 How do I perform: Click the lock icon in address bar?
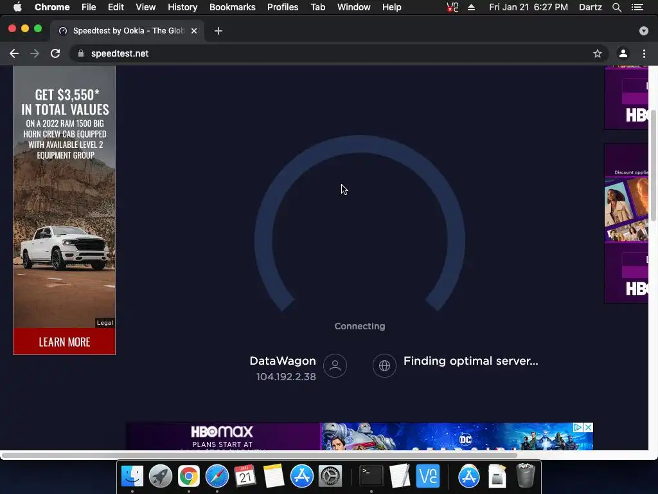point(81,53)
